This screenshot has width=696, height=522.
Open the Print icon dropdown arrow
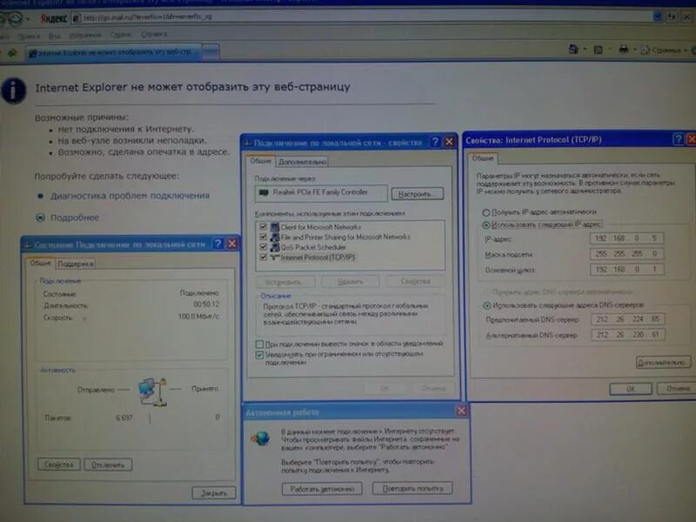click(x=635, y=50)
